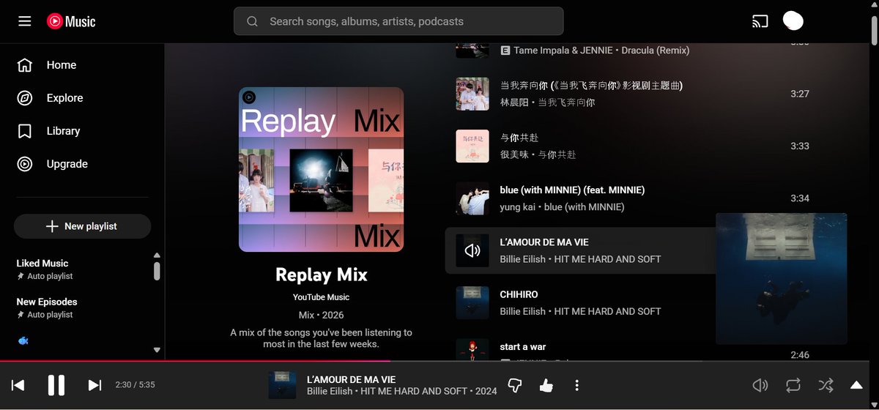Viewport: 879px width, 410px height.
Task: Click the blue fish playlist icon
Action: click(23, 341)
